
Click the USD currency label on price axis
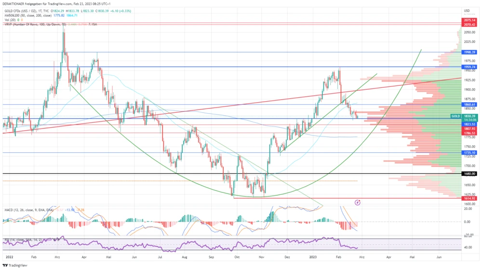tap(467, 10)
